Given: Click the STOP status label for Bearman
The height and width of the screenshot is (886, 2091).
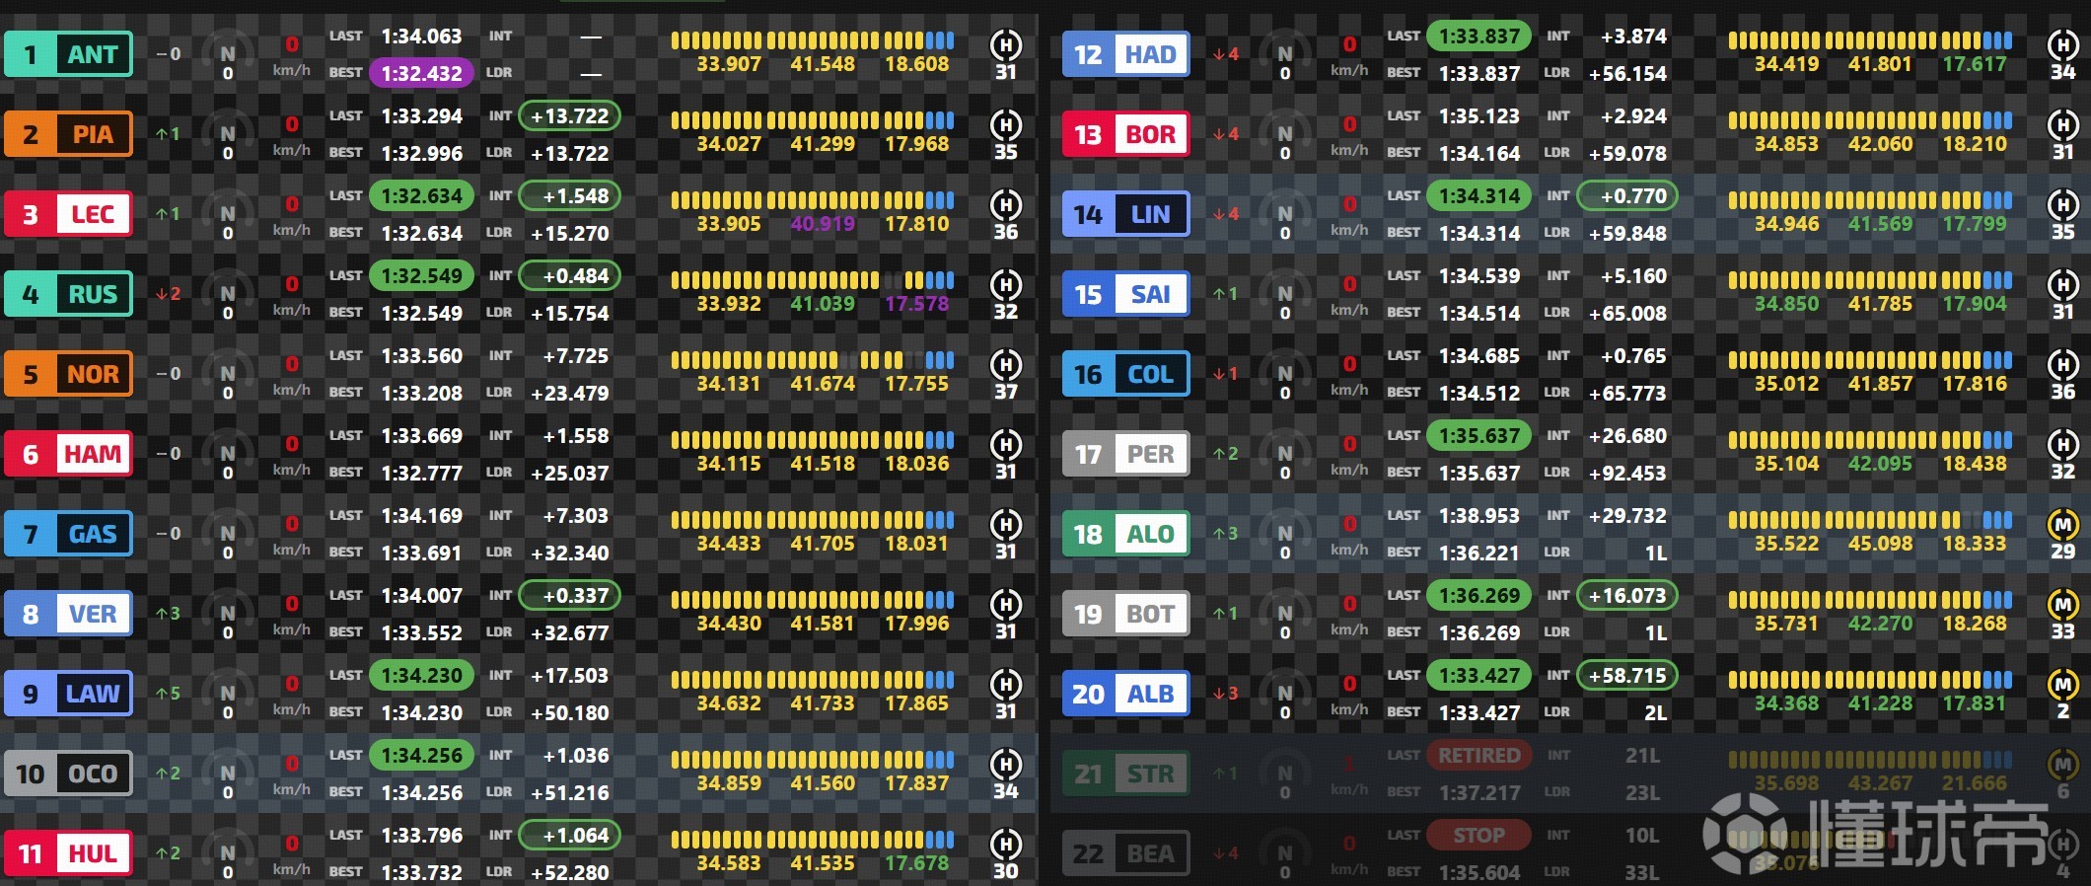Looking at the screenshot, I should (x=1478, y=836).
